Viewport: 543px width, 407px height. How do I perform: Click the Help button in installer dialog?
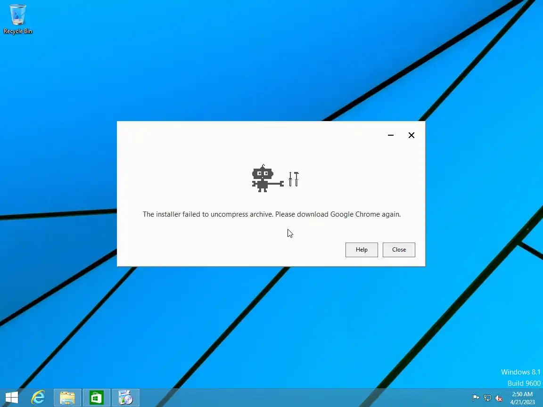click(362, 250)
